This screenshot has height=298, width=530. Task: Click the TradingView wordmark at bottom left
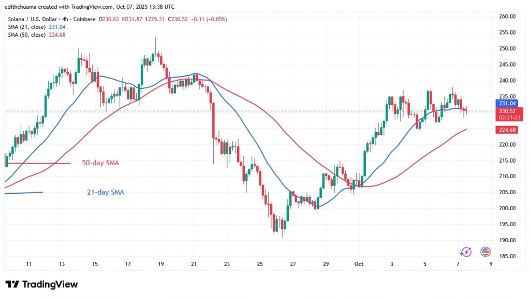49,285
